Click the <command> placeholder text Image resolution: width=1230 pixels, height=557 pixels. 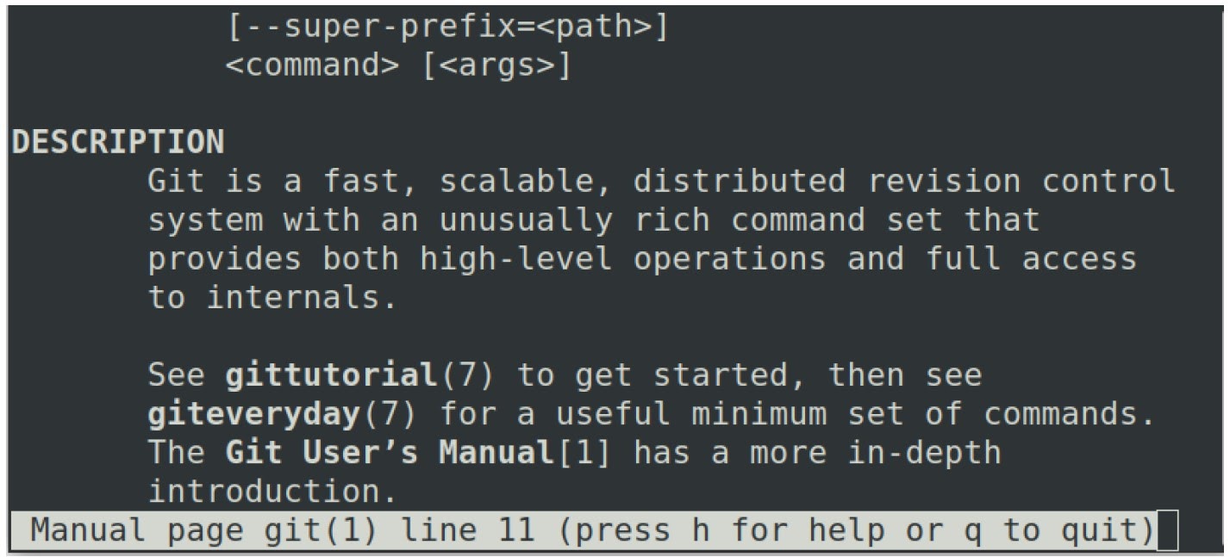click(x=312, y=65)
